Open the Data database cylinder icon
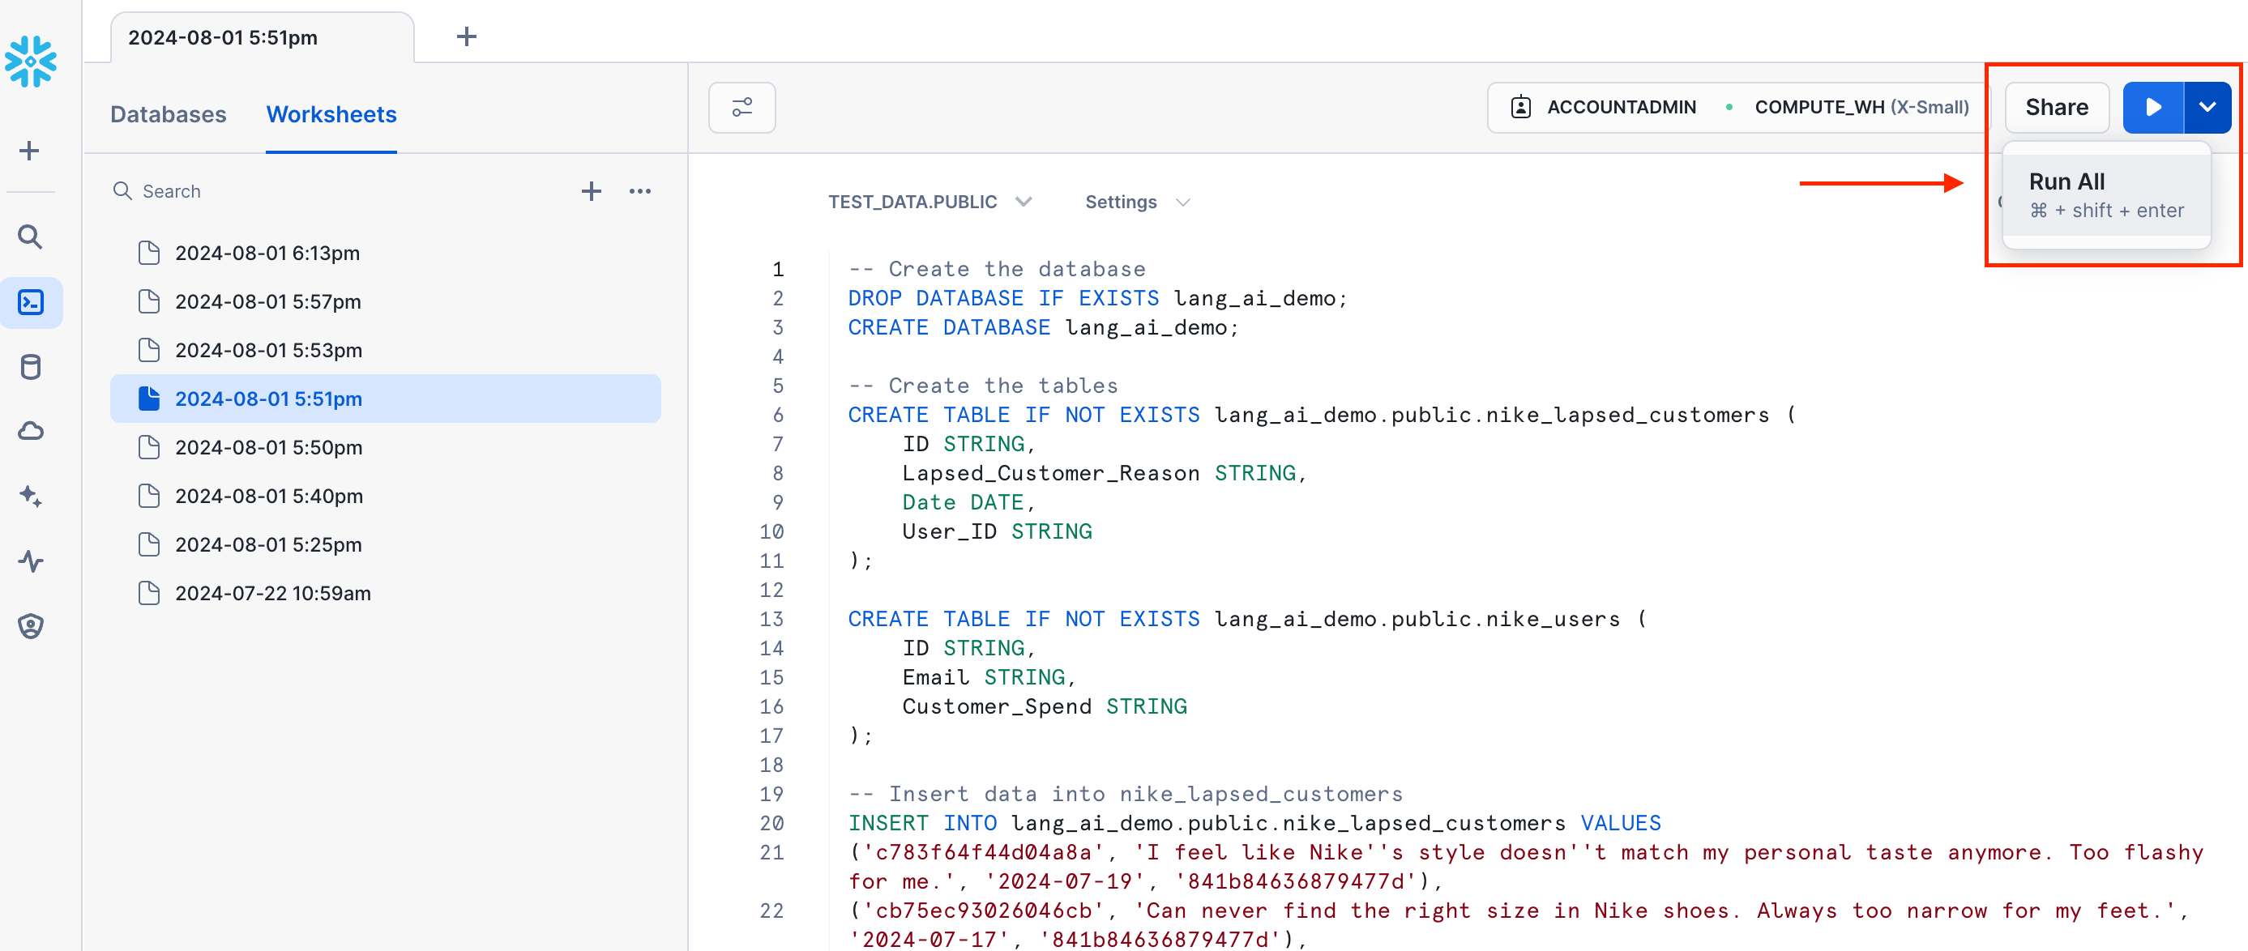Image resolution: width=2248 pixels, height=951 pixels. (31, 367)
